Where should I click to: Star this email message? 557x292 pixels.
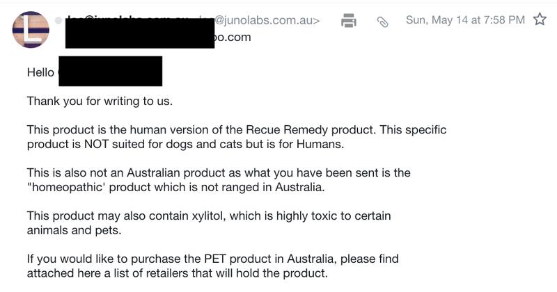[x=540, y=20]
